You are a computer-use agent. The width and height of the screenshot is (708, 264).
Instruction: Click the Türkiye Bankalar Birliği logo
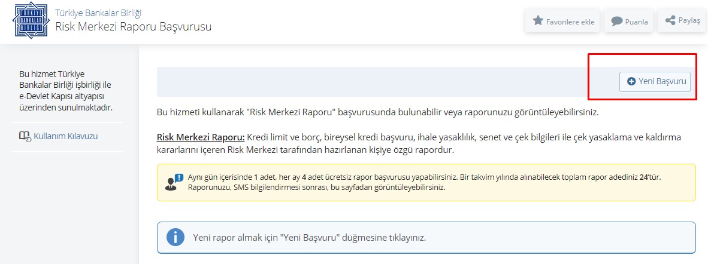31,20
